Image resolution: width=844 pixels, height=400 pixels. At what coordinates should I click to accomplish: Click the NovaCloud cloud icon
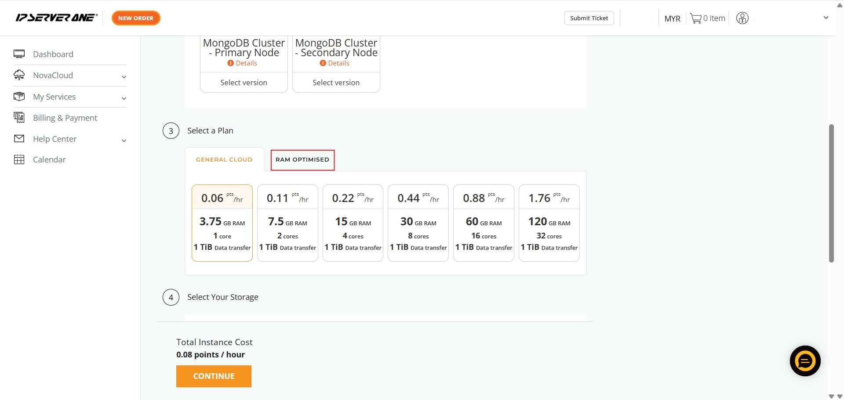(19, 75)
